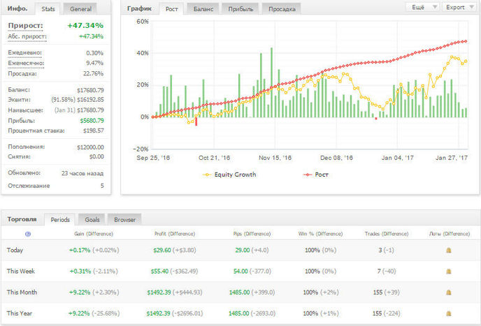Click the last red growth point on chart
Image resolution: width=481 pixels, height=326 pixels.
pos(466,41)
